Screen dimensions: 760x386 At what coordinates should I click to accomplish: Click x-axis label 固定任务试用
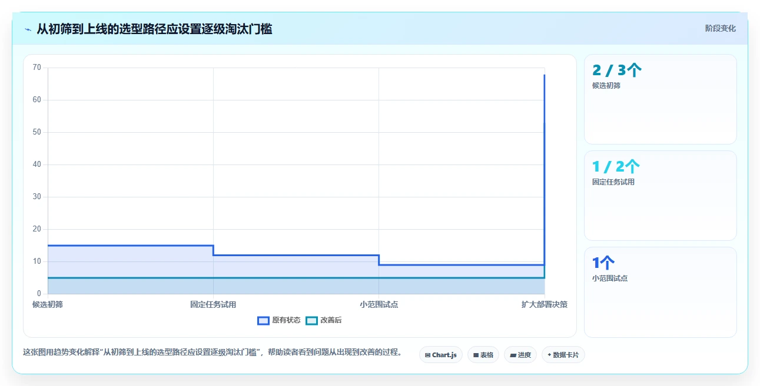pos(213,304)
